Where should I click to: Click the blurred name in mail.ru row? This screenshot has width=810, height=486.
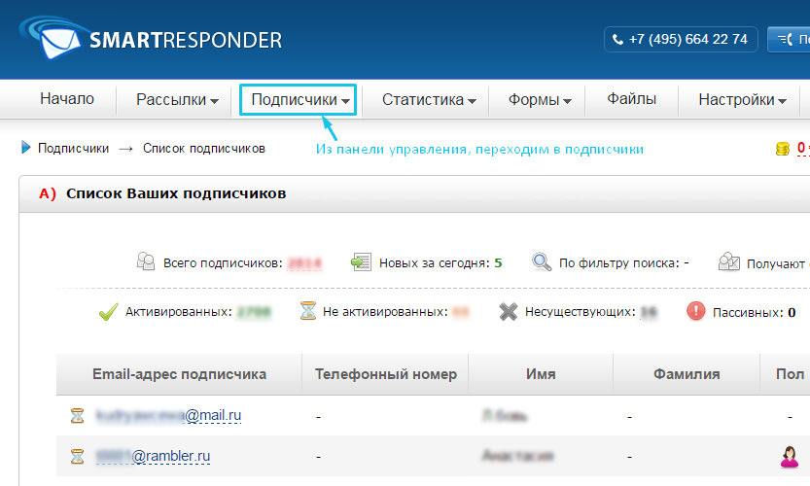pyautogui.click(x=504, y=416)
